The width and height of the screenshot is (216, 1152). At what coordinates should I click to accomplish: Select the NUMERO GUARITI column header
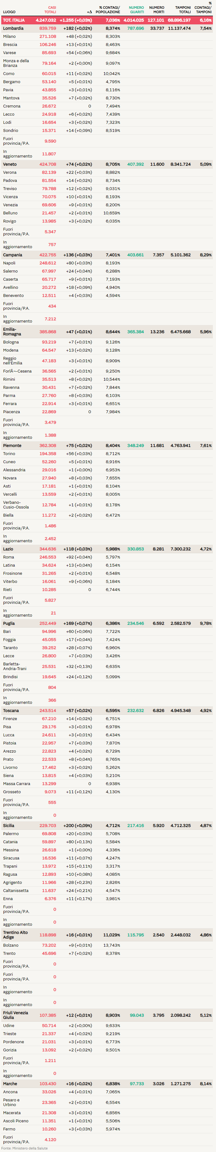tap(136, 10)
